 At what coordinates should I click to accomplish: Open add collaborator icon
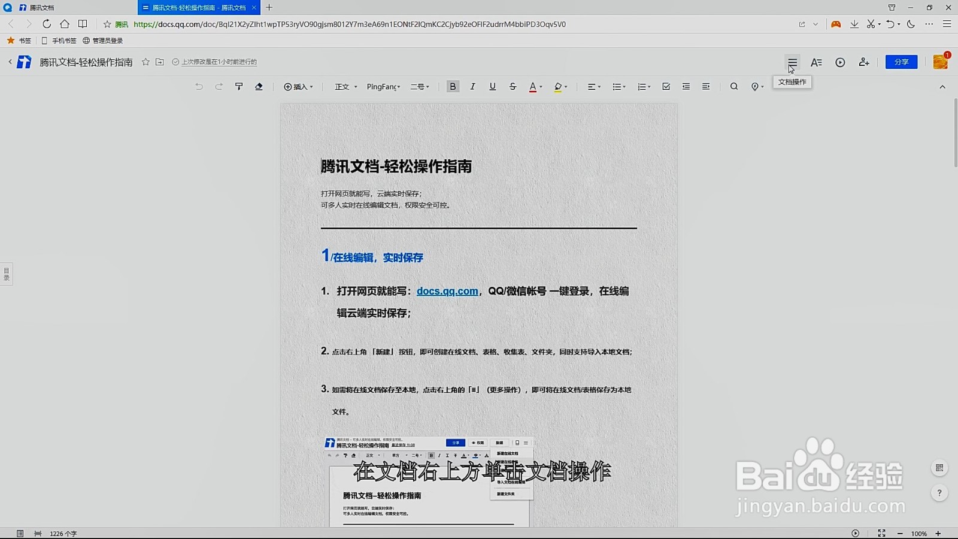click(864, 62)
